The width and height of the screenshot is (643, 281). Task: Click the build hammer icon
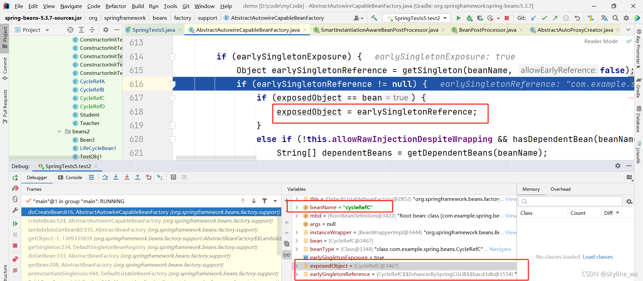(374, 18)
